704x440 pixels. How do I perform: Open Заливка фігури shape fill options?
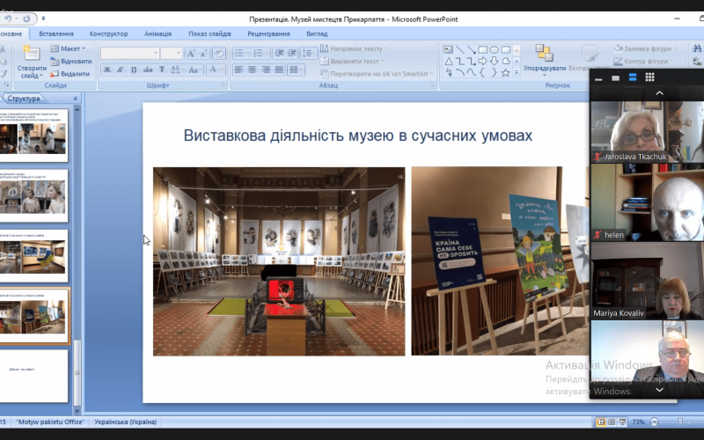[x=646, y=48]
